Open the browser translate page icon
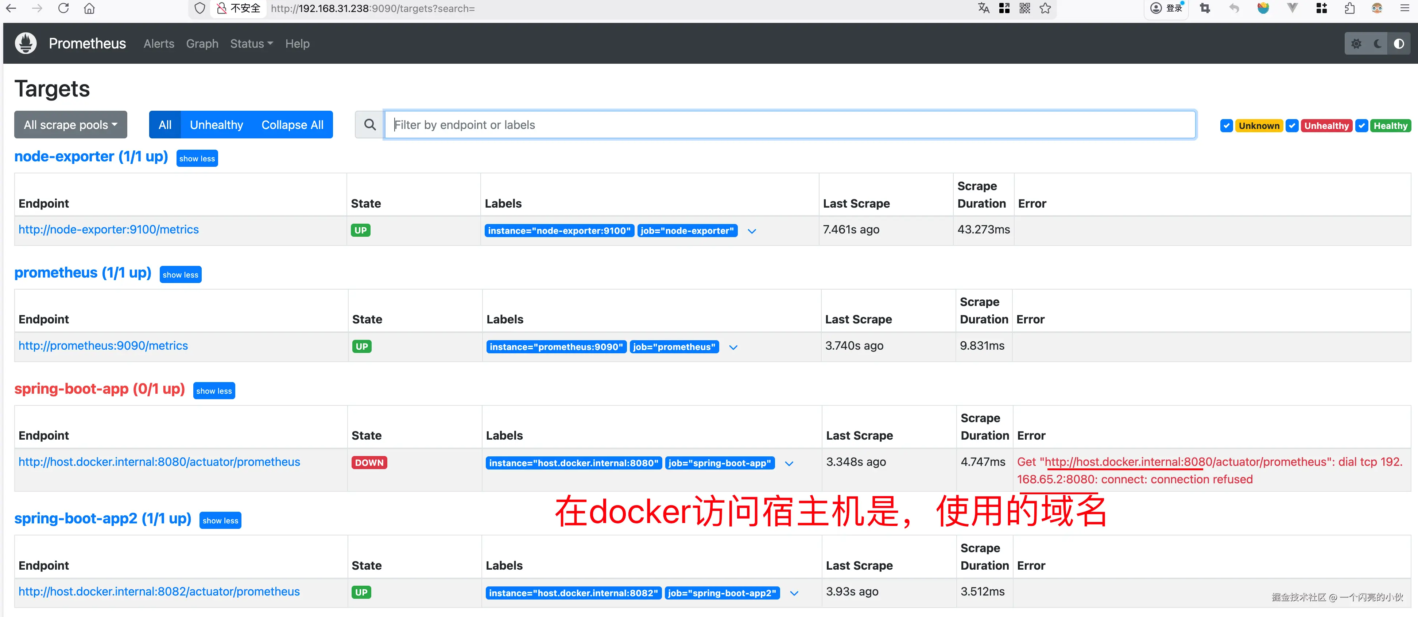The height and width of the screenshot is (617, 1418). 984,8
